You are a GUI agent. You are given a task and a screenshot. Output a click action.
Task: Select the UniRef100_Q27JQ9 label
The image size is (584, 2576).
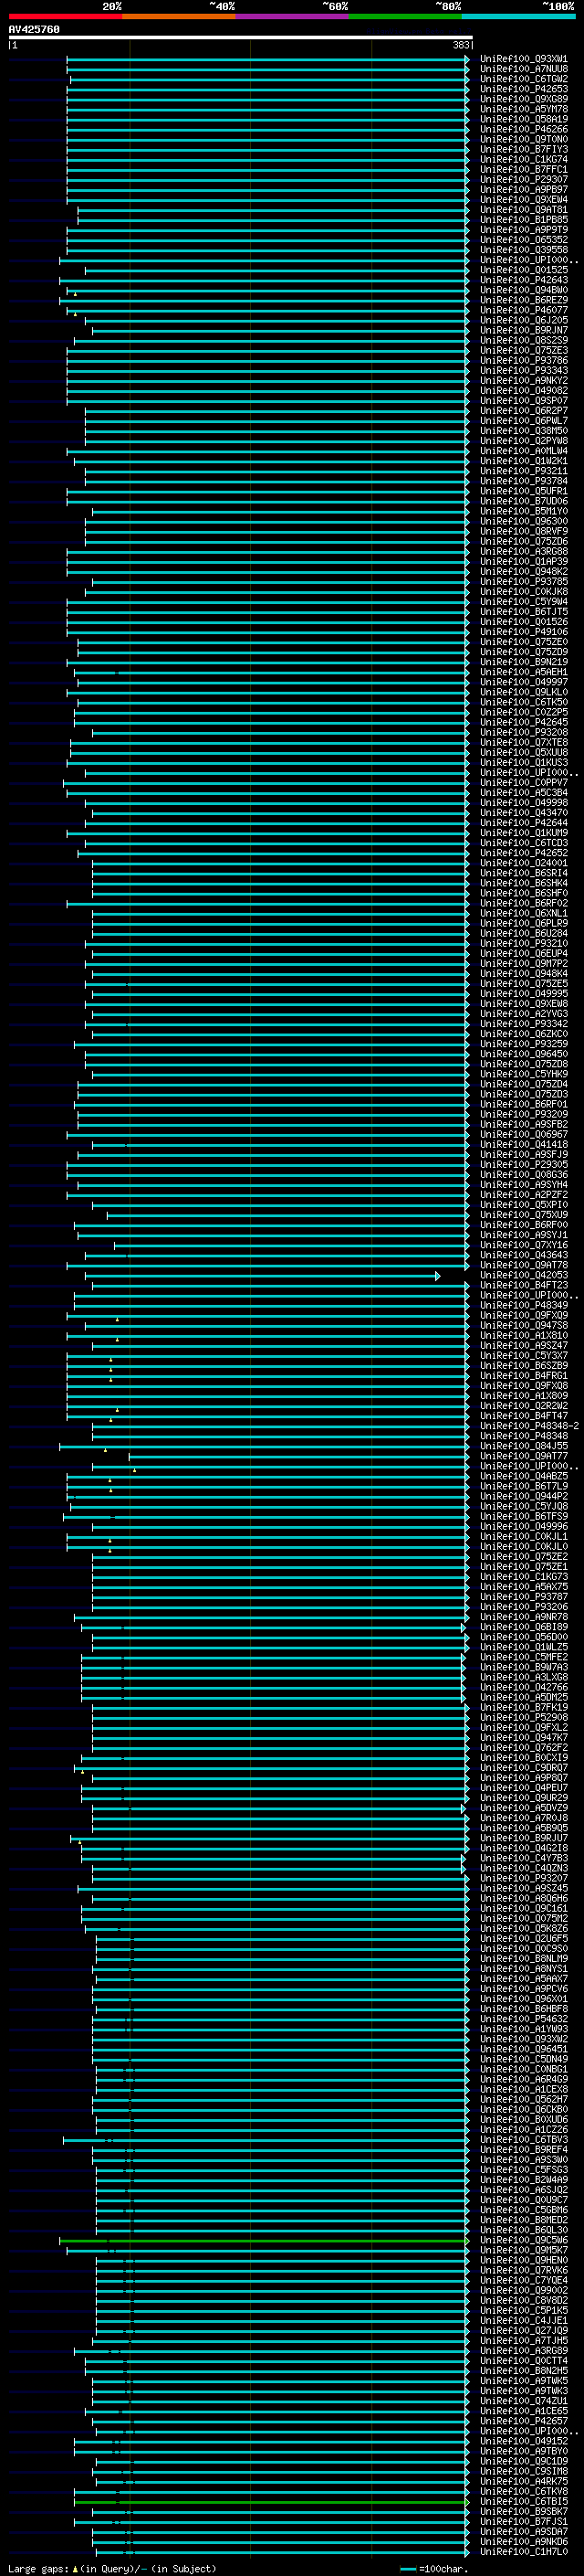pos(523,2330)
